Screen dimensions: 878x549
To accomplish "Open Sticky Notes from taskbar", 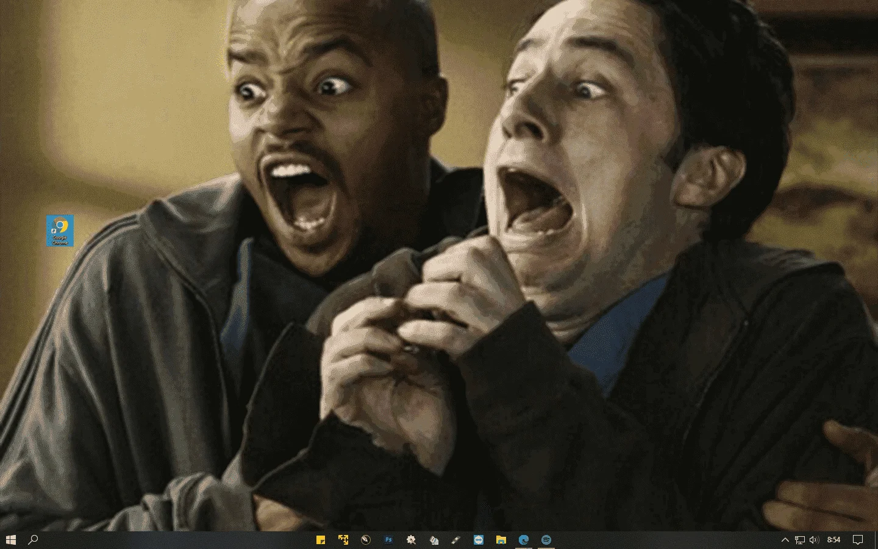I will pyautogui.click(x=321, y=540).
